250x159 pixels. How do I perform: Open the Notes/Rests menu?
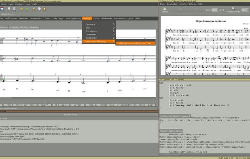(x=36, y=19)
